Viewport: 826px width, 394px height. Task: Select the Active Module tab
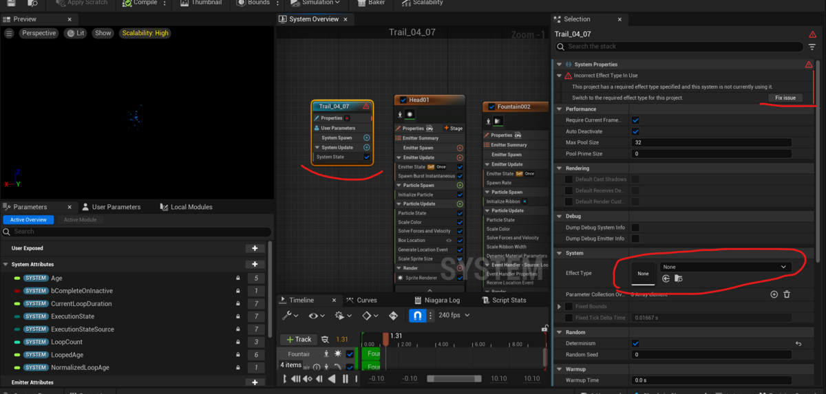81,220
